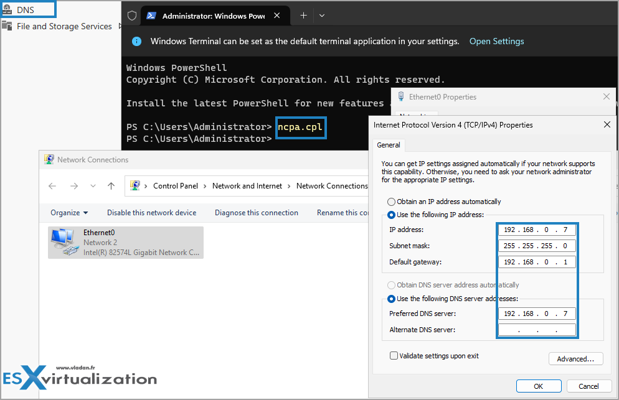Image resolution: width=619 pixels, height=400 pixels.
Task: Click the Ethernet0 Properties title icon
Action: [401, 96]
